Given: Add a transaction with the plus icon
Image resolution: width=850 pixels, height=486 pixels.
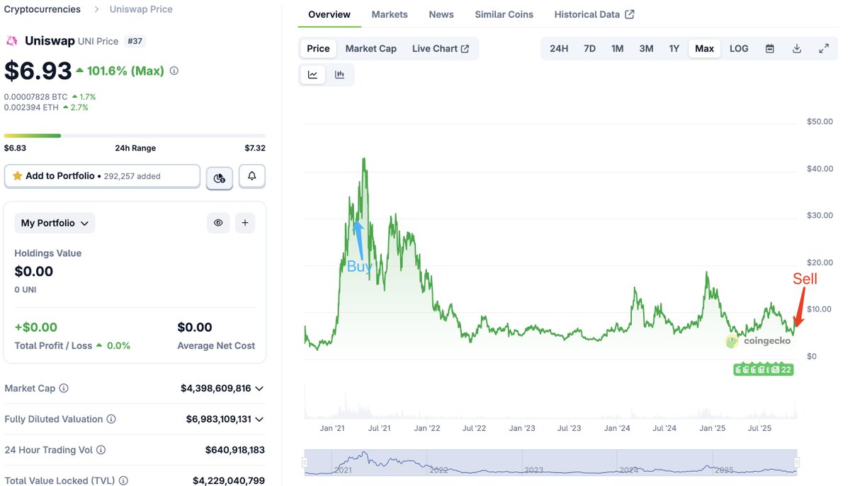Looking at the screenshot, I should pyautogui.click(x=245, y=223).
